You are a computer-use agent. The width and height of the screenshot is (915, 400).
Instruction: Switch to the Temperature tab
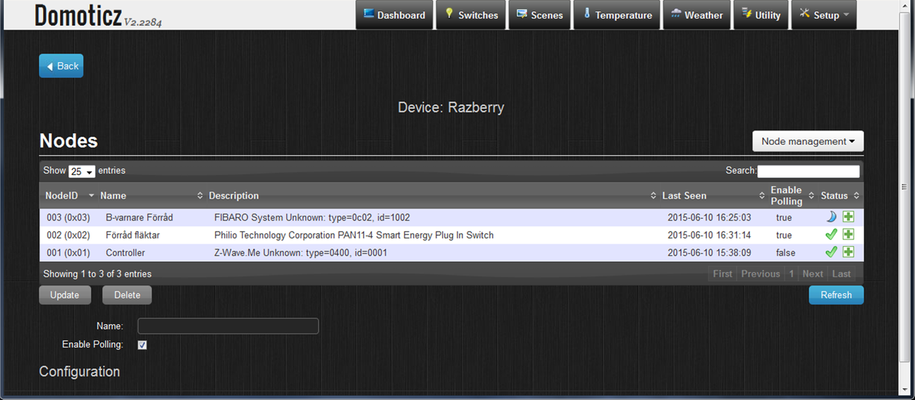[617, 15]
